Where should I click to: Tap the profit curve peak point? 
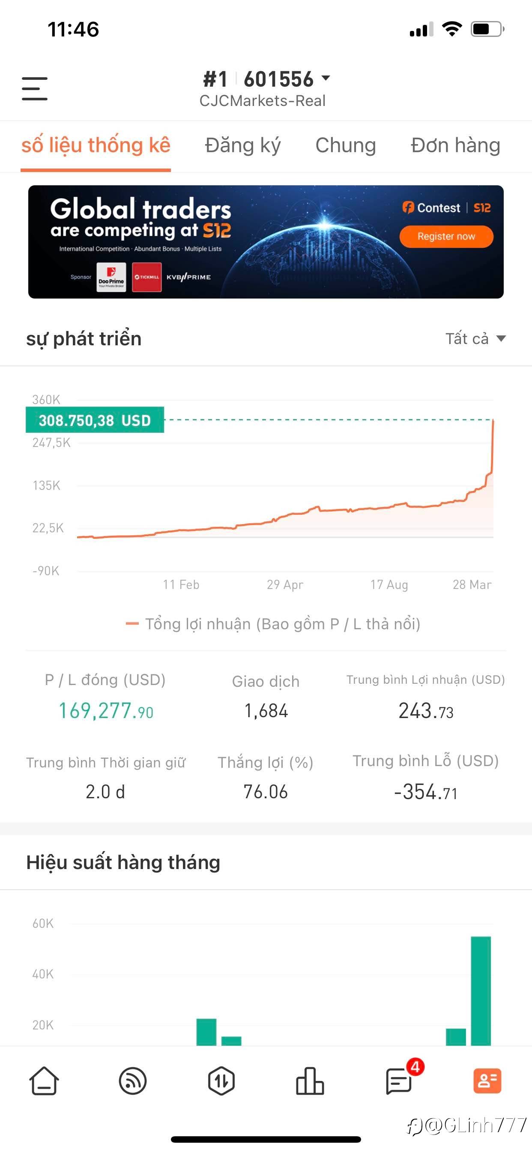[493, 421]
